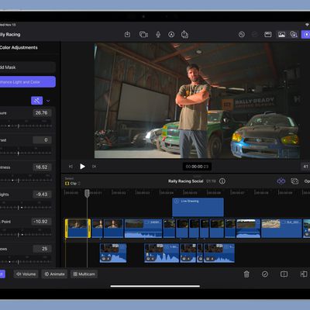Click the Rally Racing Social project title

(x=186, y=181)
